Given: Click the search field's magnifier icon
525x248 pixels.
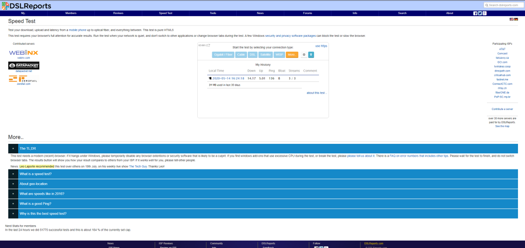Looking at the screenshot, I should point(487,5).
